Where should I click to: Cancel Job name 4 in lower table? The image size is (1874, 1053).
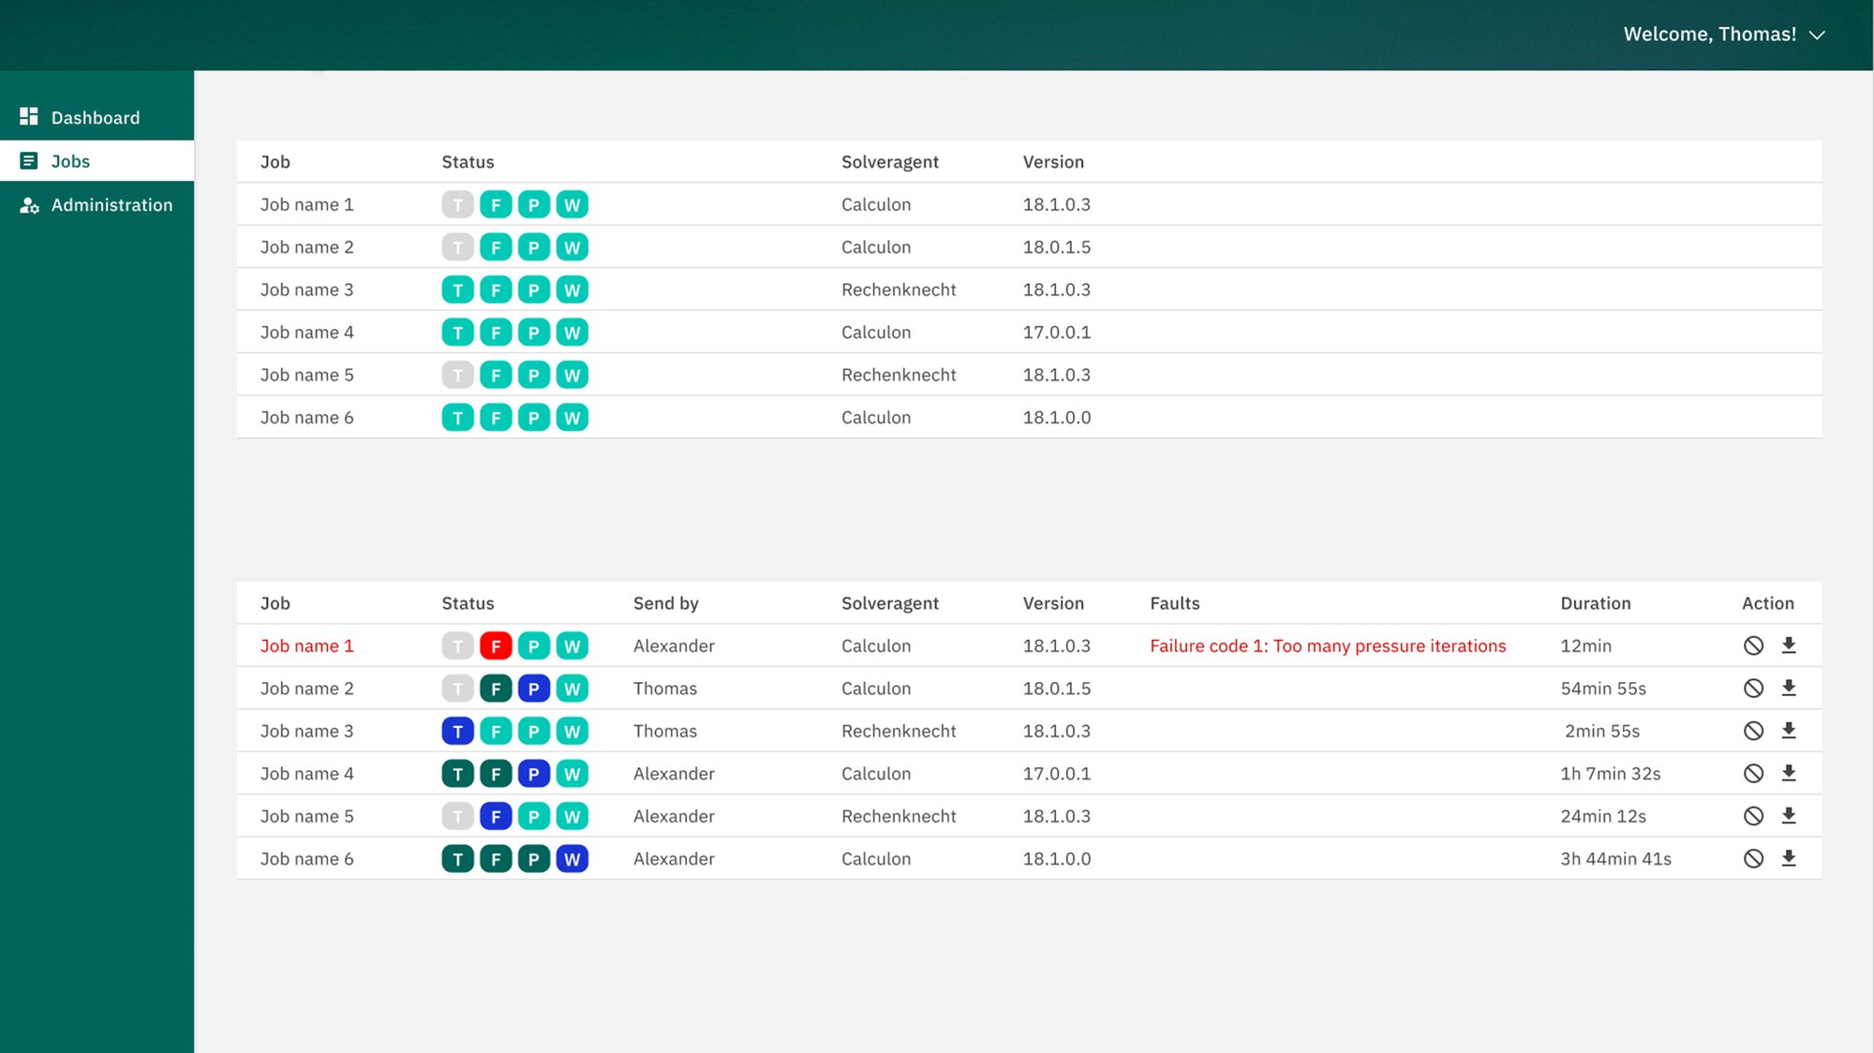[x=1753, y=773]
